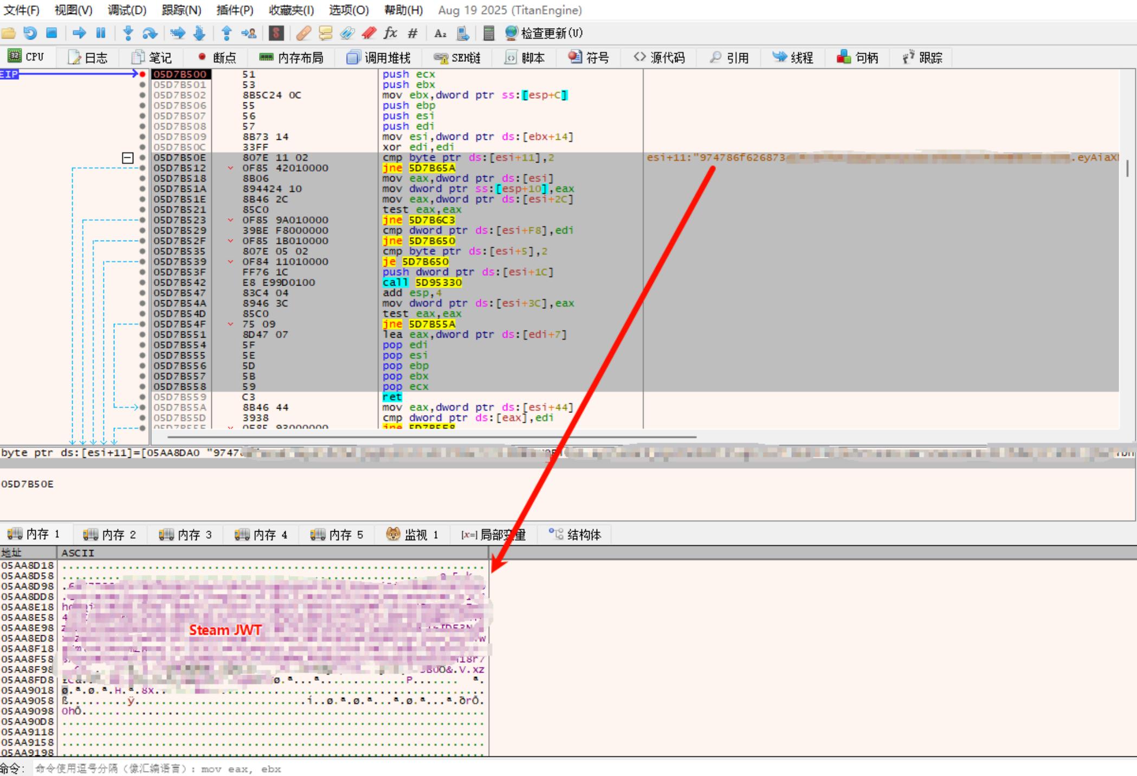
Task: Toggle breakpoint dot at address 05D7B500
Action: point(143,74)
